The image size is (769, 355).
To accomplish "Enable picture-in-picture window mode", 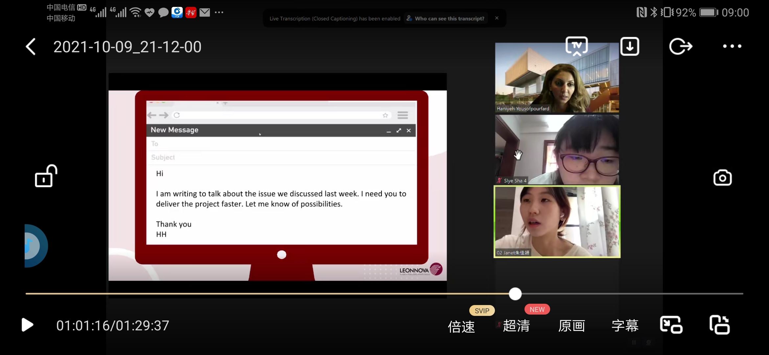I will click(x=671, y=325).
